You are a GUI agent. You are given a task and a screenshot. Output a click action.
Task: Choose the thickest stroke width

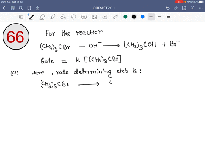[x=168, y=17]
